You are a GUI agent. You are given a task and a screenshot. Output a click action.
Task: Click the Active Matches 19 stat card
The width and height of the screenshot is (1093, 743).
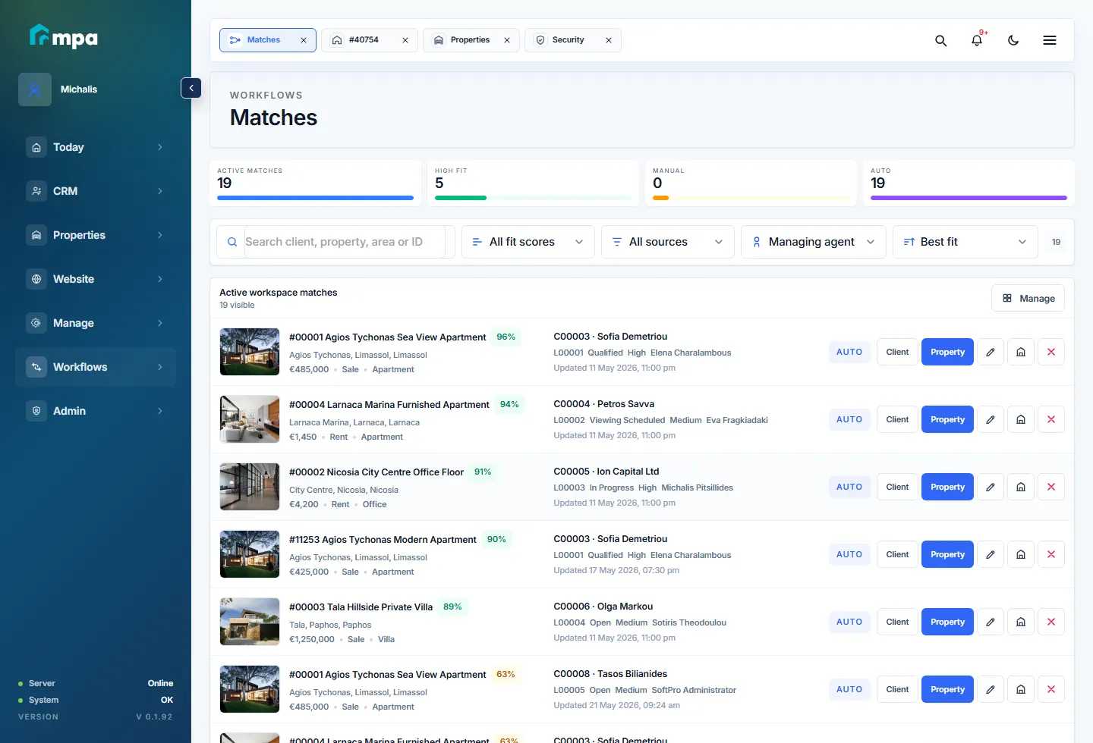click(x=315, y=183)
